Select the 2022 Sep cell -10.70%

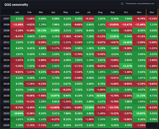click(113, 108)
